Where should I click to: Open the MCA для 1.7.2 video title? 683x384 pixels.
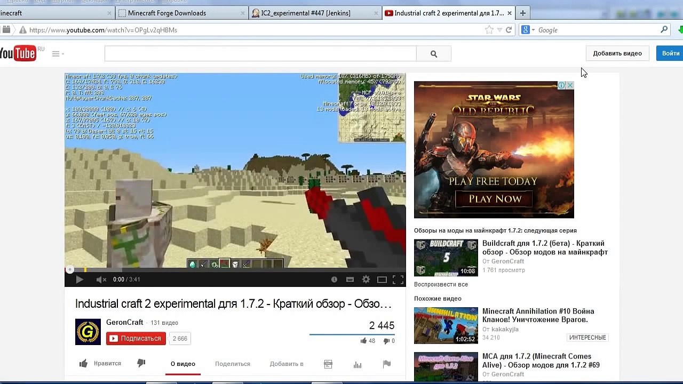coord(541,361)
